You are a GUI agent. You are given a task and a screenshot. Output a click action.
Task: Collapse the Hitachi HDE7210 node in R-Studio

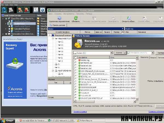point(53,39)
